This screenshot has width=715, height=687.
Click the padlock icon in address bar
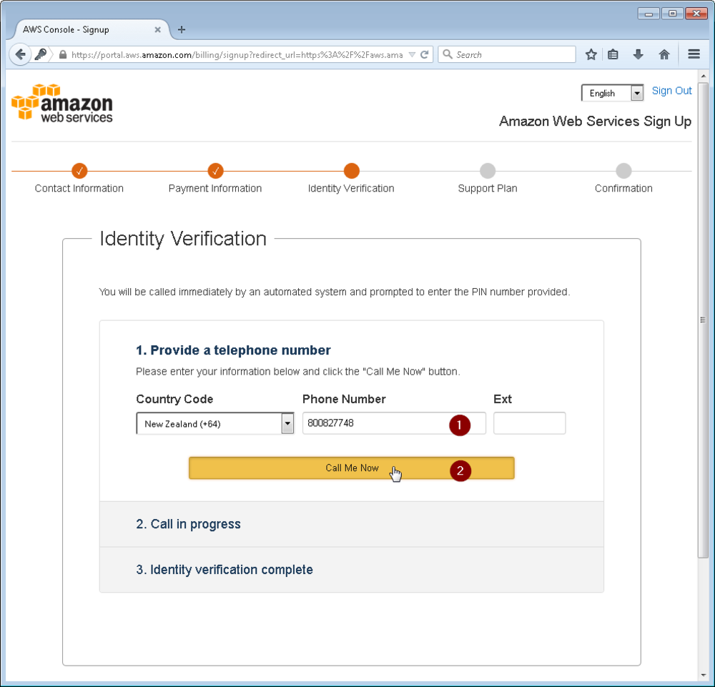click(63, 55)
